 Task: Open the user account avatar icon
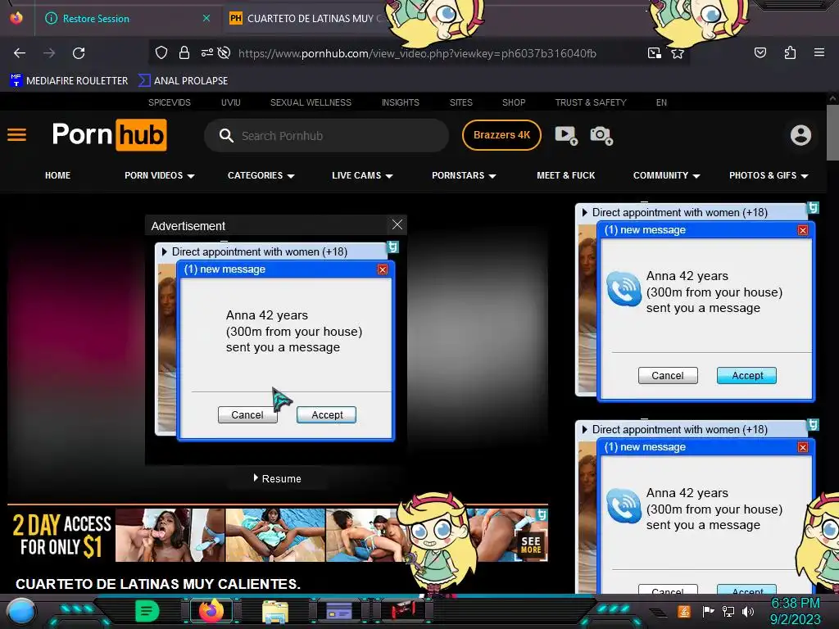800,135
